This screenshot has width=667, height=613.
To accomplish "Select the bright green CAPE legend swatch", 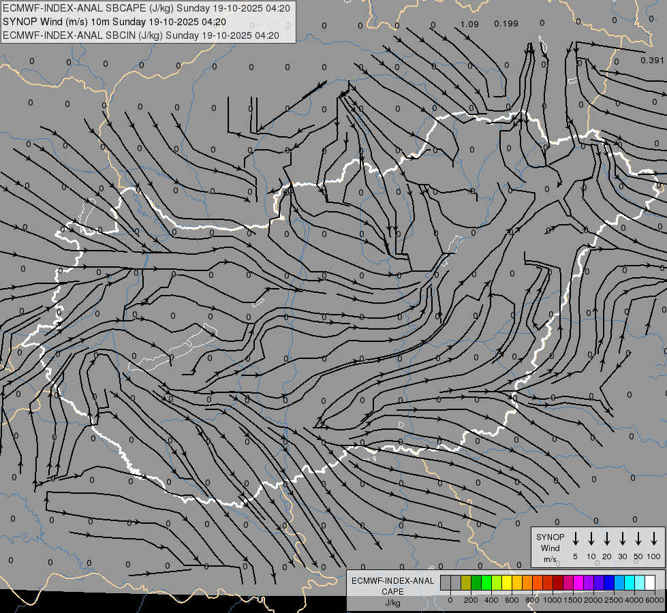I will 486,582.
